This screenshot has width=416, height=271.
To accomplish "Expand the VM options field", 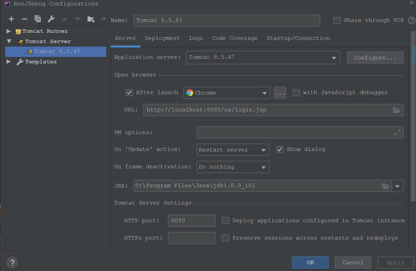I will coord(397,133).
